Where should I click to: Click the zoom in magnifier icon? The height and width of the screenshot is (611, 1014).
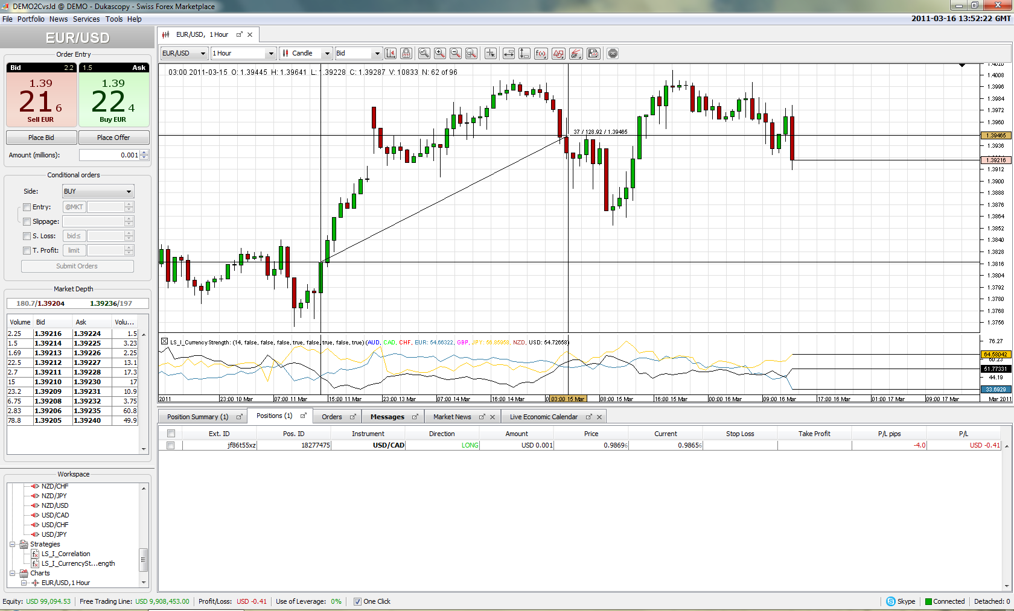[440, 54]
